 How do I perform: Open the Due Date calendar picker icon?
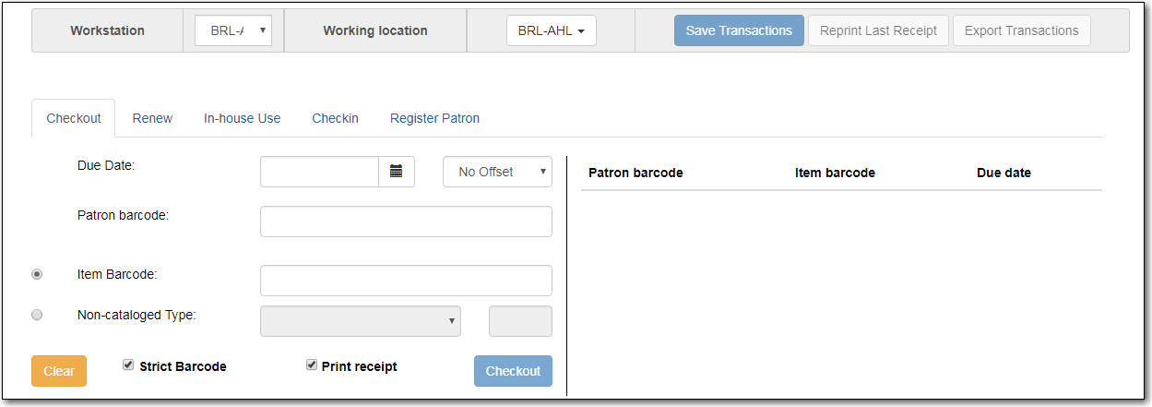coord(397,172)
